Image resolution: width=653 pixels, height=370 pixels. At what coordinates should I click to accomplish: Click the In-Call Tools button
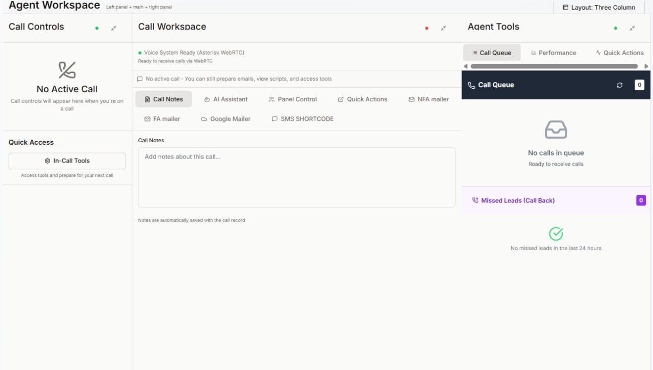67,161
